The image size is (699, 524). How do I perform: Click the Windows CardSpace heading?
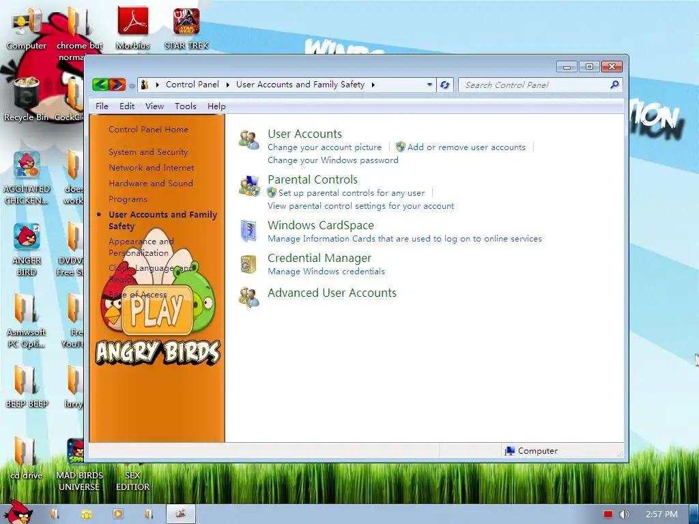tap(321, 225)
